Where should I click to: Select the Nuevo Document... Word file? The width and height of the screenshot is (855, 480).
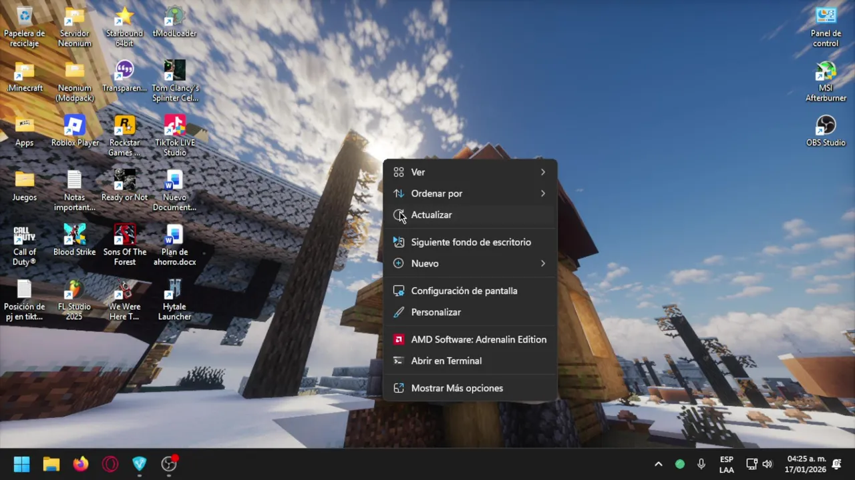pos(174,191)
